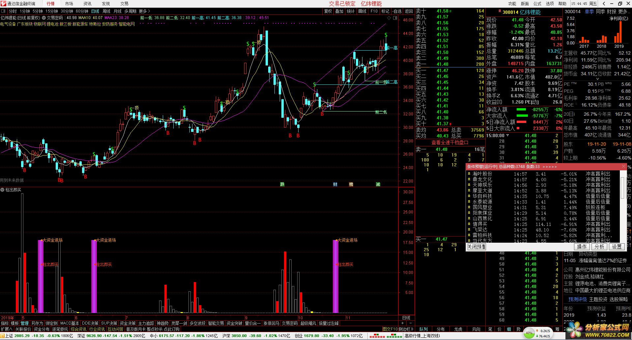Click the plus zoom-in button near 日线
The width and height of the screenshot is (632, 340).
[x=402, y=323]
